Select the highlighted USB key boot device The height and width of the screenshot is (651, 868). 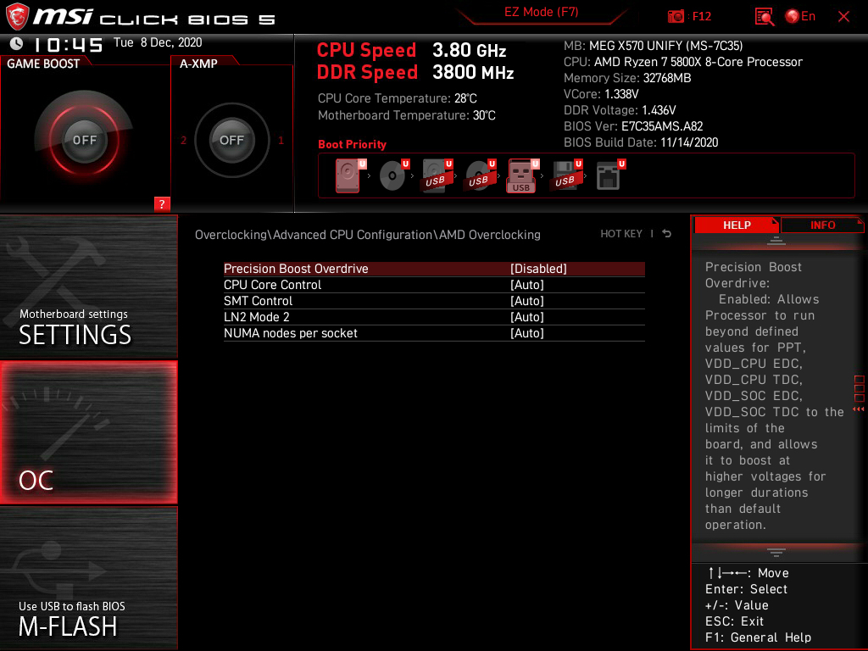522,175
